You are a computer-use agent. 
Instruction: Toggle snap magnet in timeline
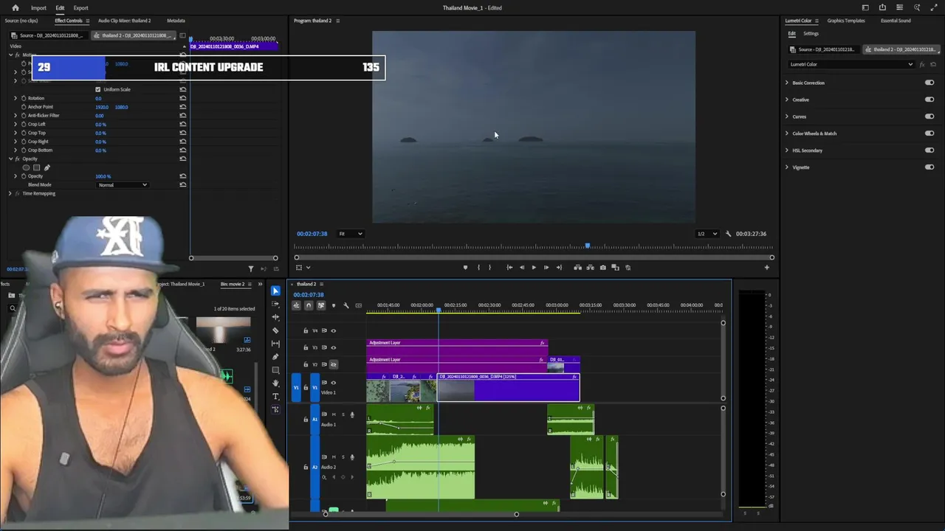coord(309,305)
